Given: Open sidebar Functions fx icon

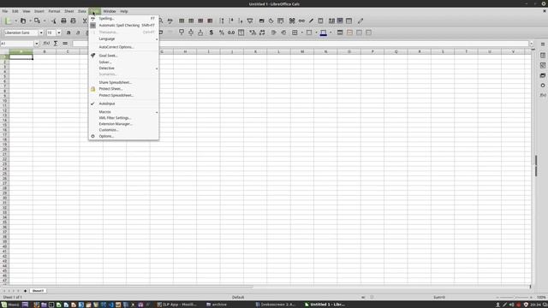Looking at the screenshot, I should (543, 95).
